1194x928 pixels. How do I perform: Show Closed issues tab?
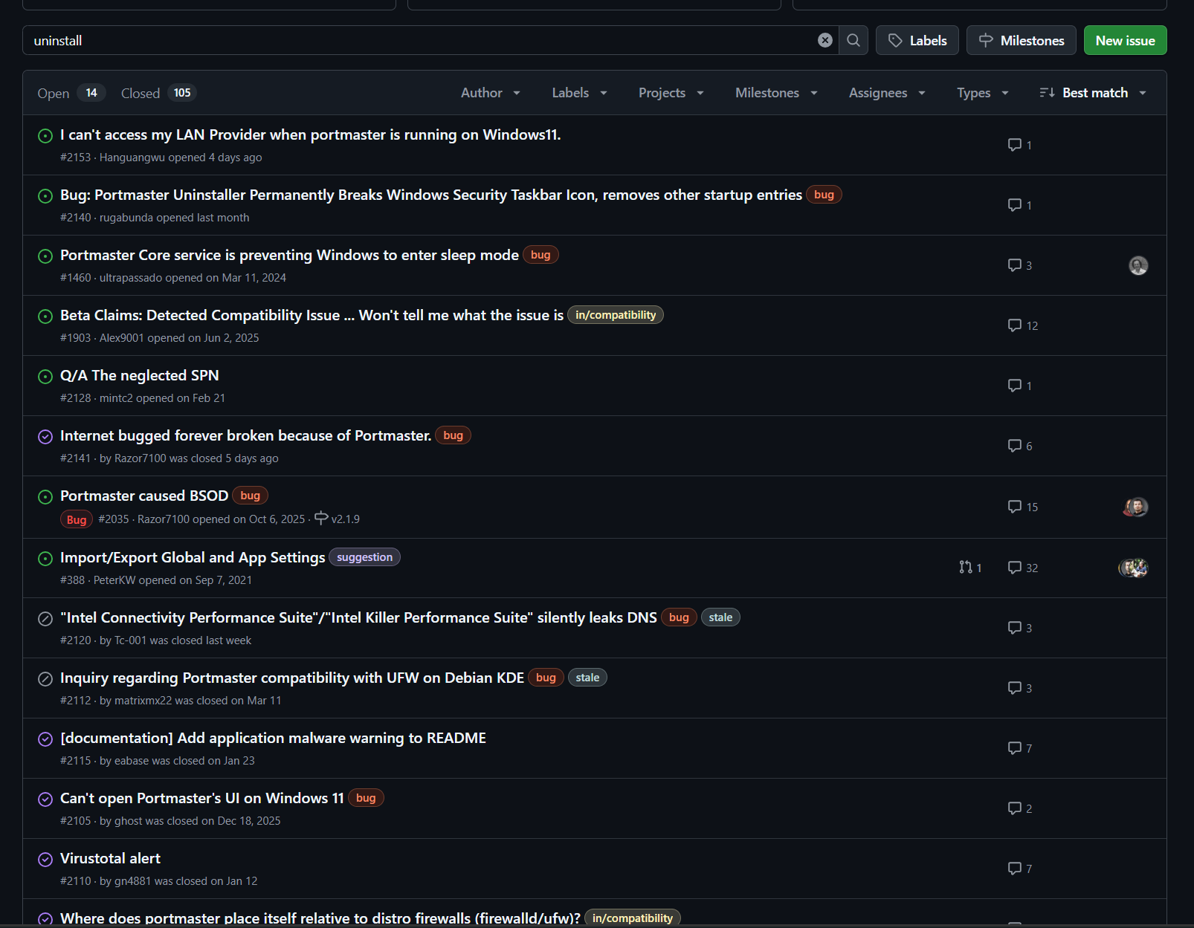(x=159, y=93)
